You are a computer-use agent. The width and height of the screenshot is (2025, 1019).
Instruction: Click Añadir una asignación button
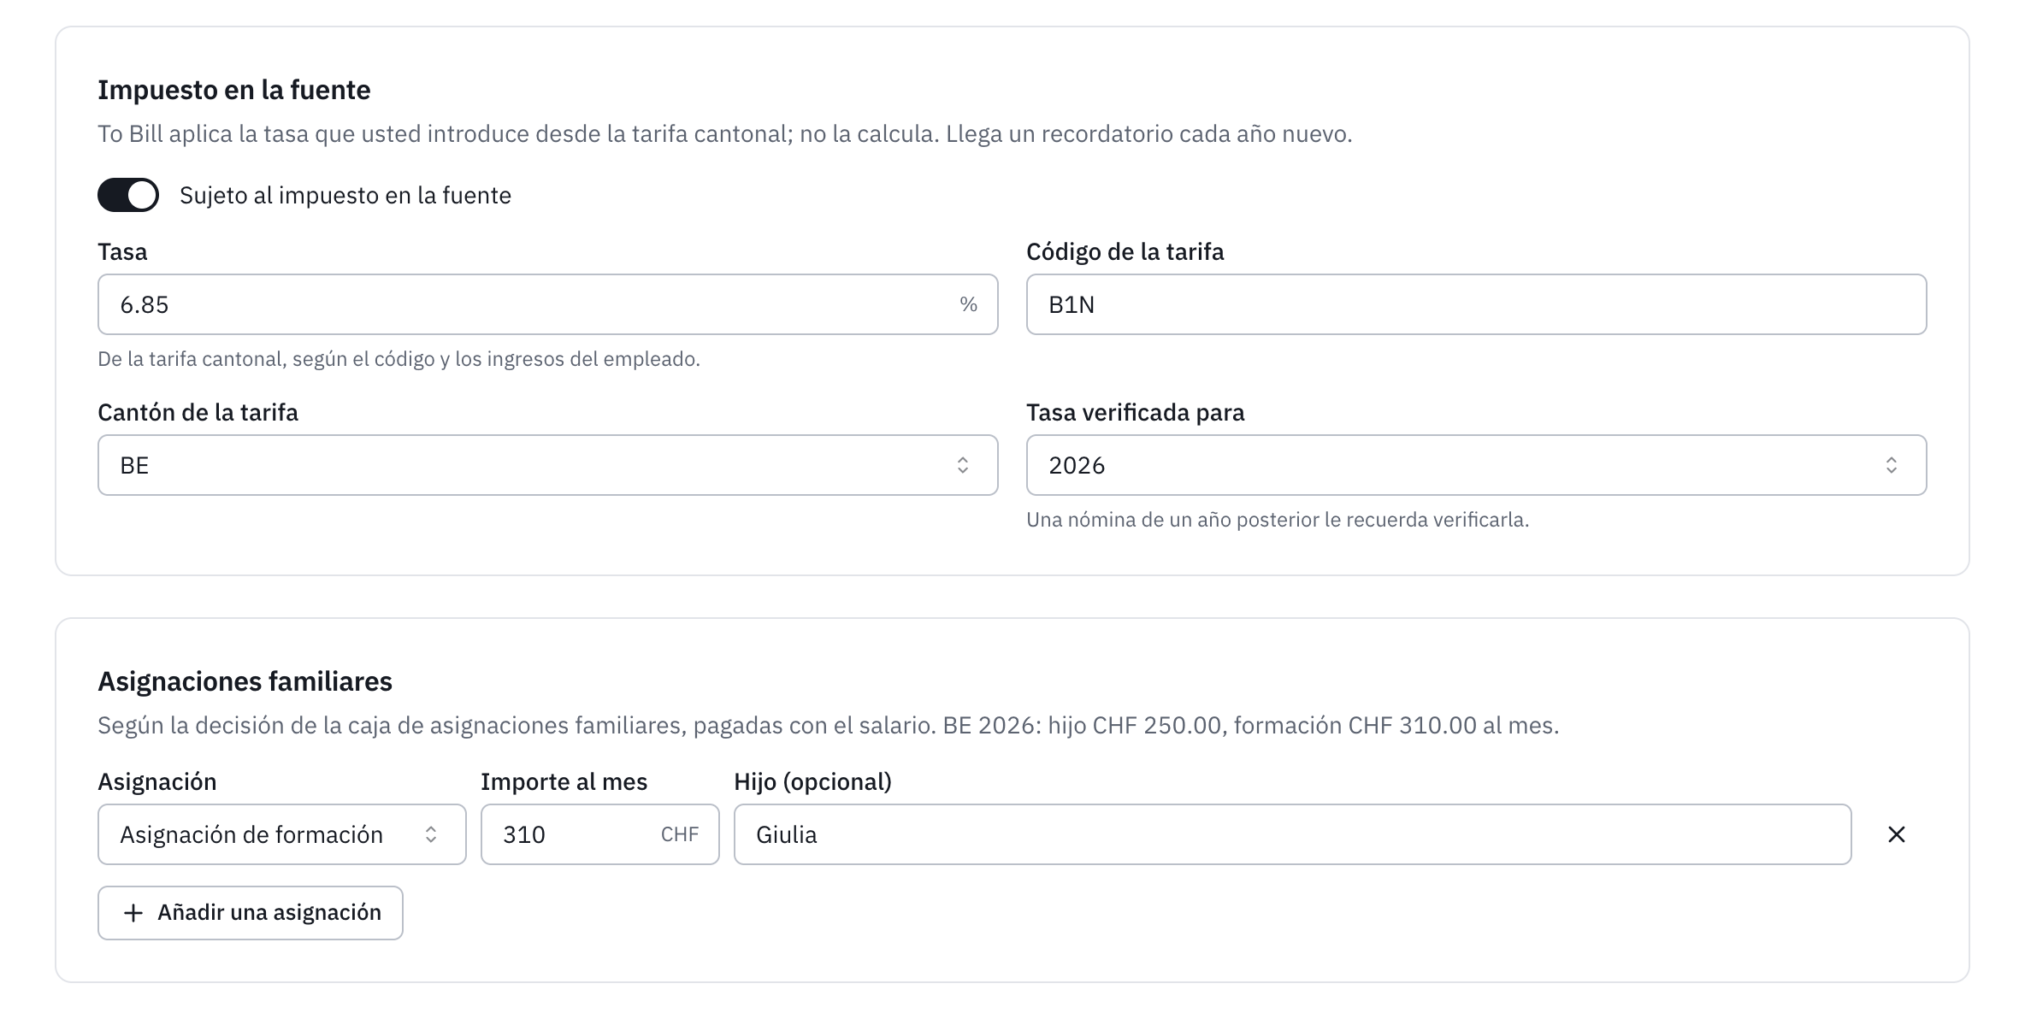point(250,913)
